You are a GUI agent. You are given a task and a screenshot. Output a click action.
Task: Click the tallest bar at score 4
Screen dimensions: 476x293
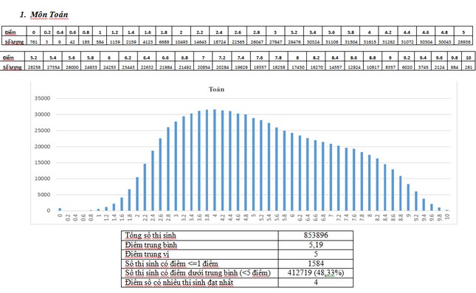(215, 160)
